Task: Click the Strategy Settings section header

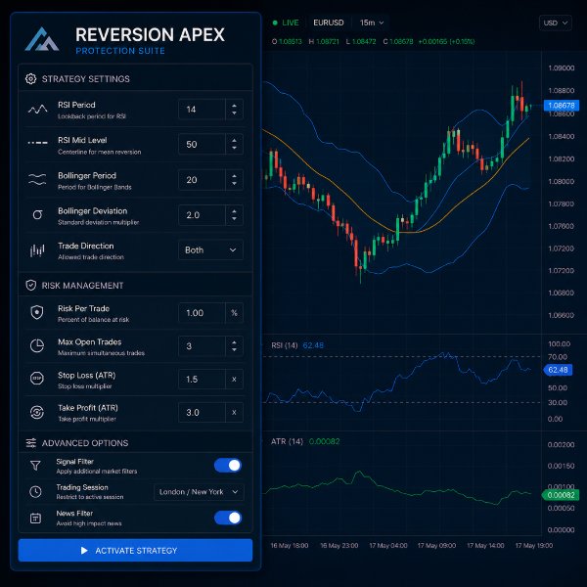Action: click(x=136, y=78)
